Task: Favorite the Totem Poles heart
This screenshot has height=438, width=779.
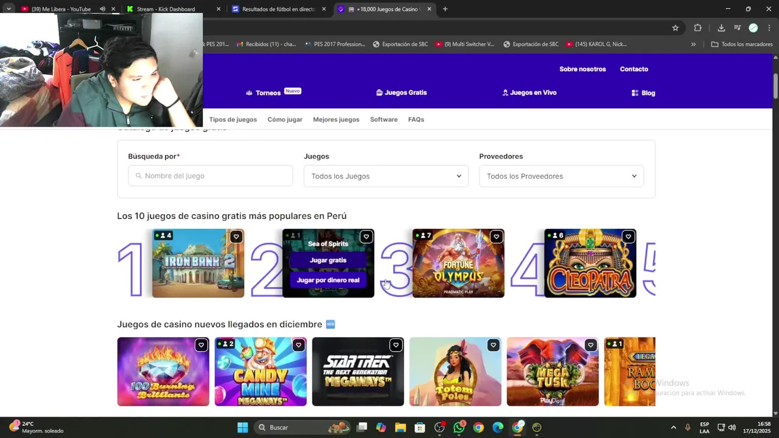Action: tap(493, 345)
